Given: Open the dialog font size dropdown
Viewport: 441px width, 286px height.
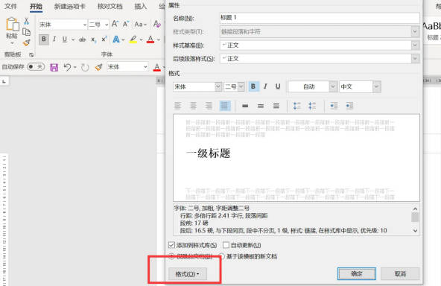Looking at the screenshot, I should pos(241,86).
